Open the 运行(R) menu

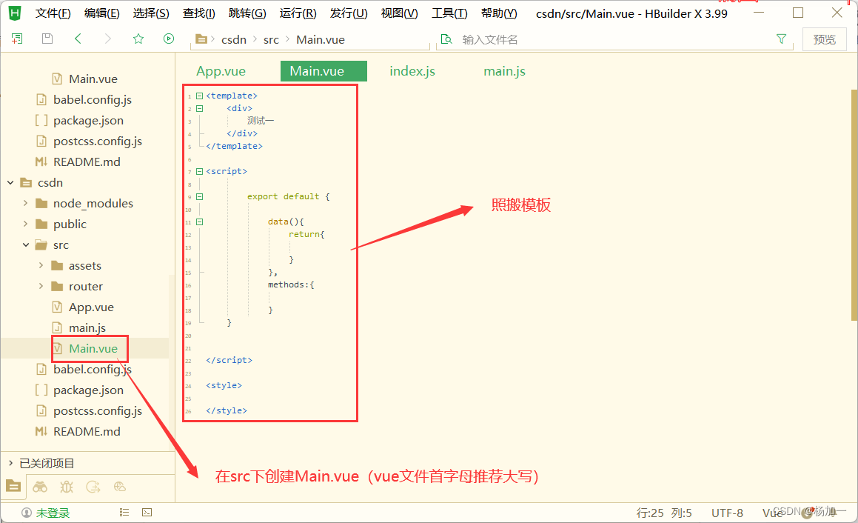(298, 13)
